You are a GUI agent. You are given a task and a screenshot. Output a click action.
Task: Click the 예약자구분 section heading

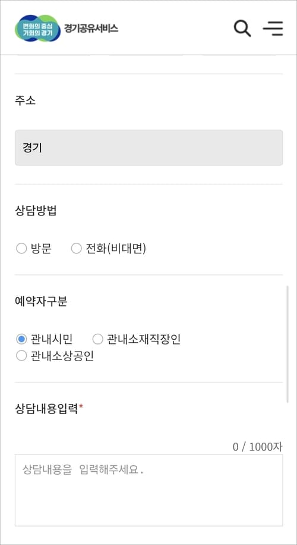[x=41, y=301]
